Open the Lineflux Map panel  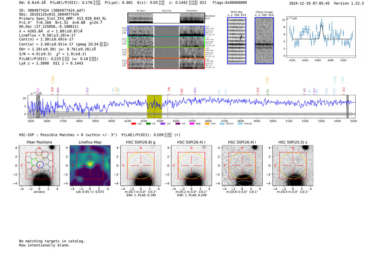click(x=90, y=166)
